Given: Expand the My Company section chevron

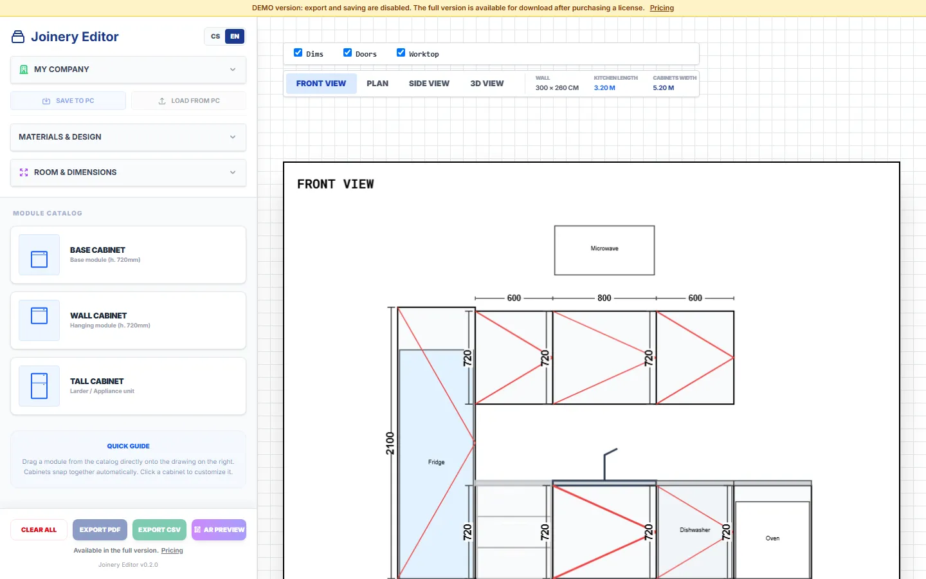Looking at the screenshot, I should point(233,69).
